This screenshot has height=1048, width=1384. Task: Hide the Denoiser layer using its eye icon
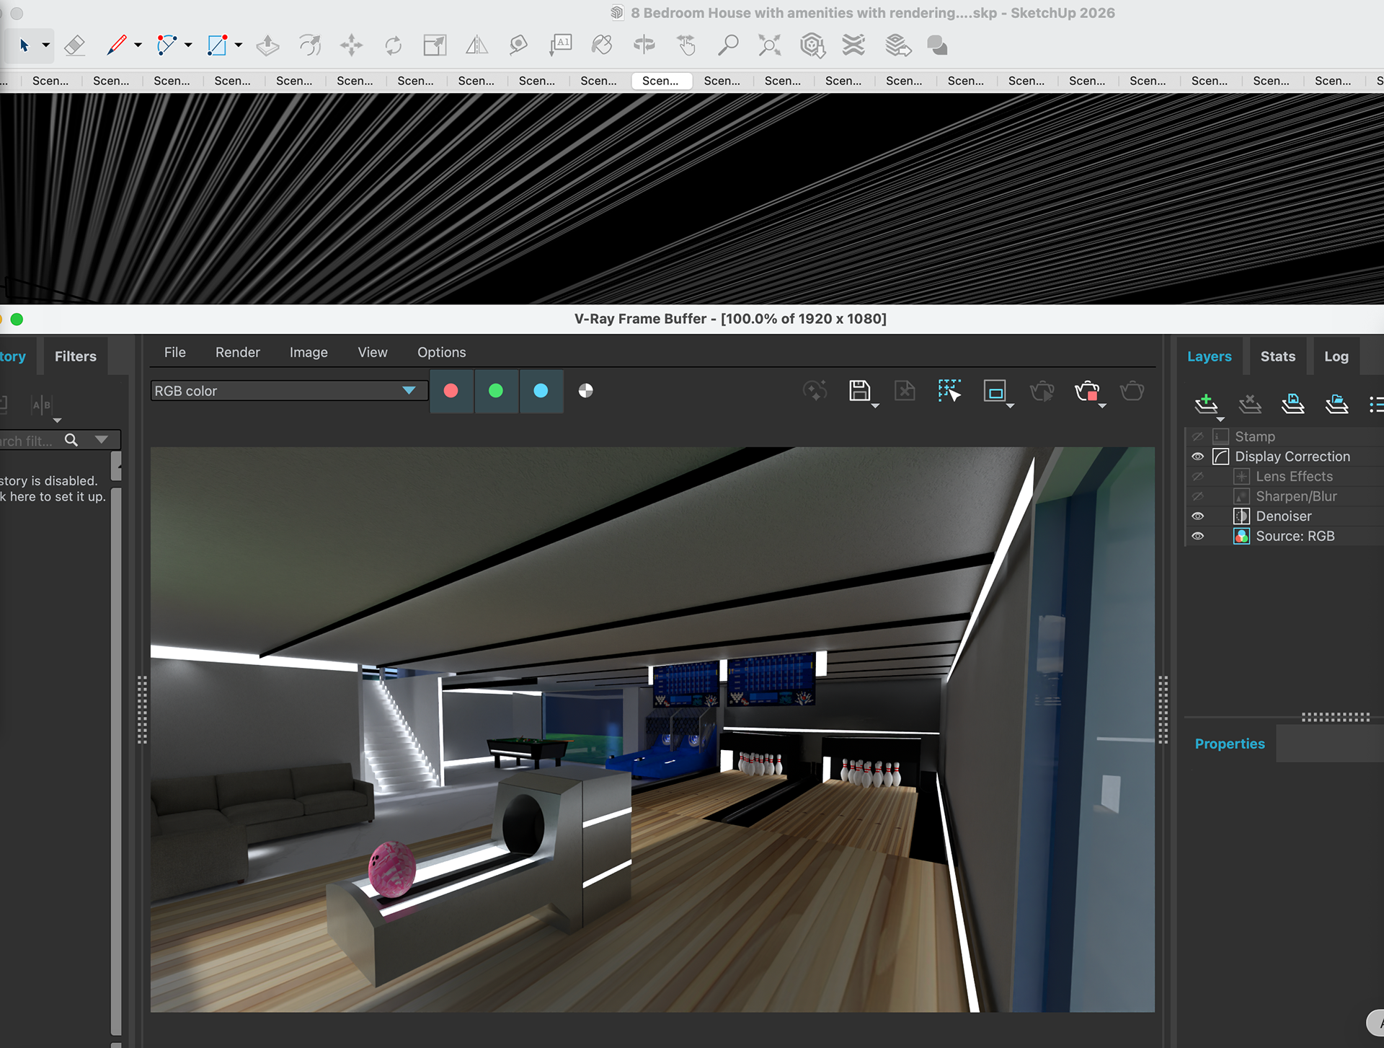tap(1197, 516)
